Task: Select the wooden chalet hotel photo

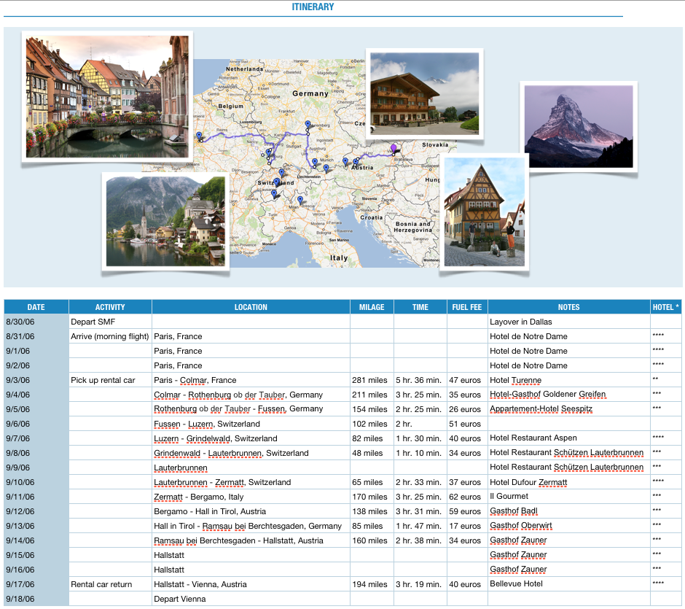Action: click(425, 93)
